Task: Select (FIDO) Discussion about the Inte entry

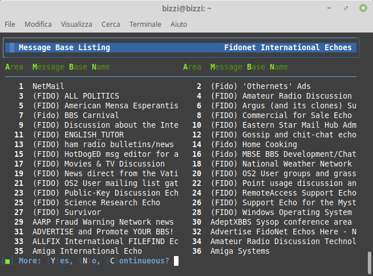Action: click(106, 125)
